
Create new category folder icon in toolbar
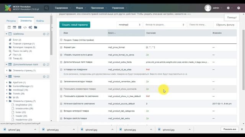tap(36, 27)
